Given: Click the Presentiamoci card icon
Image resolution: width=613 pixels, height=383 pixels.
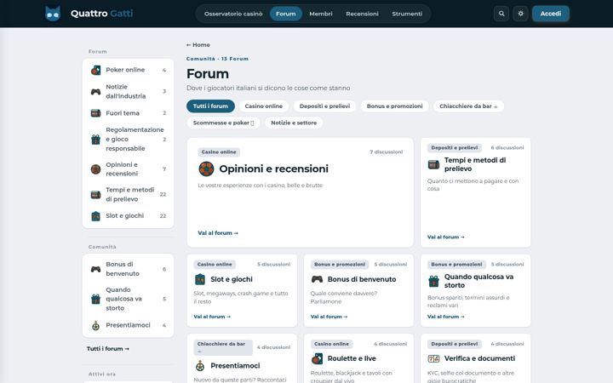Looking at the screenshot, I should (200, 366).
